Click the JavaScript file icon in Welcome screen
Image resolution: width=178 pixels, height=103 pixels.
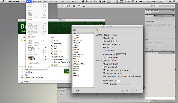click(52, 51)
